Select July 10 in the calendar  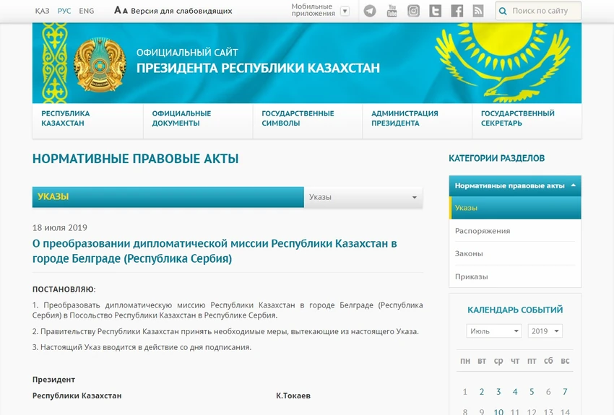click(498, 411)
